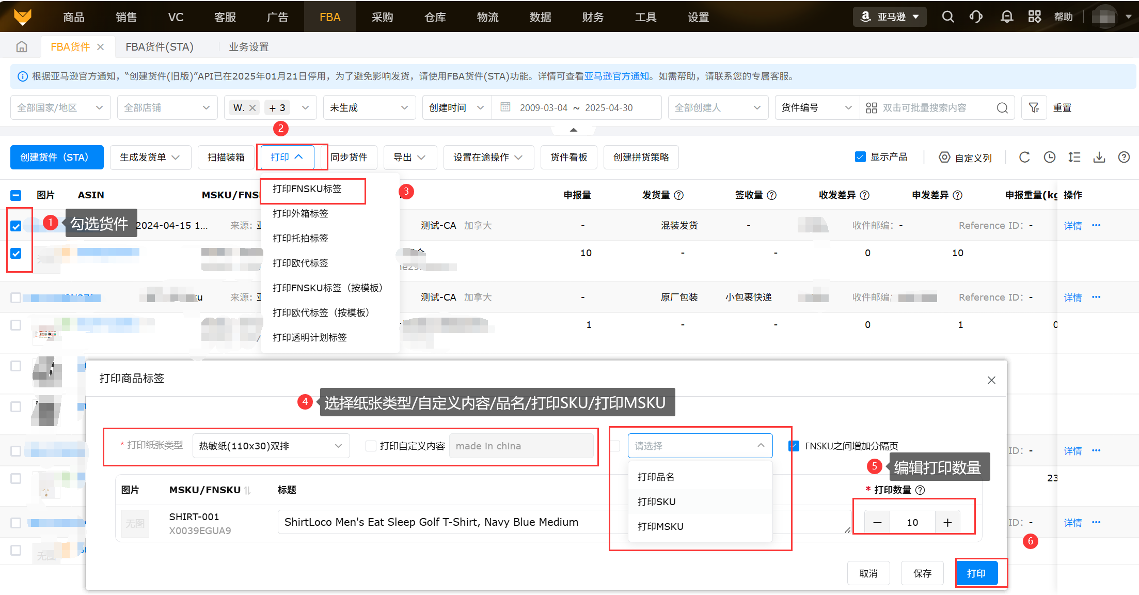Expand the 生成发货单 dropdown button
The width and height of the screenshot is (1139, 595).
[x=150, y=157]
